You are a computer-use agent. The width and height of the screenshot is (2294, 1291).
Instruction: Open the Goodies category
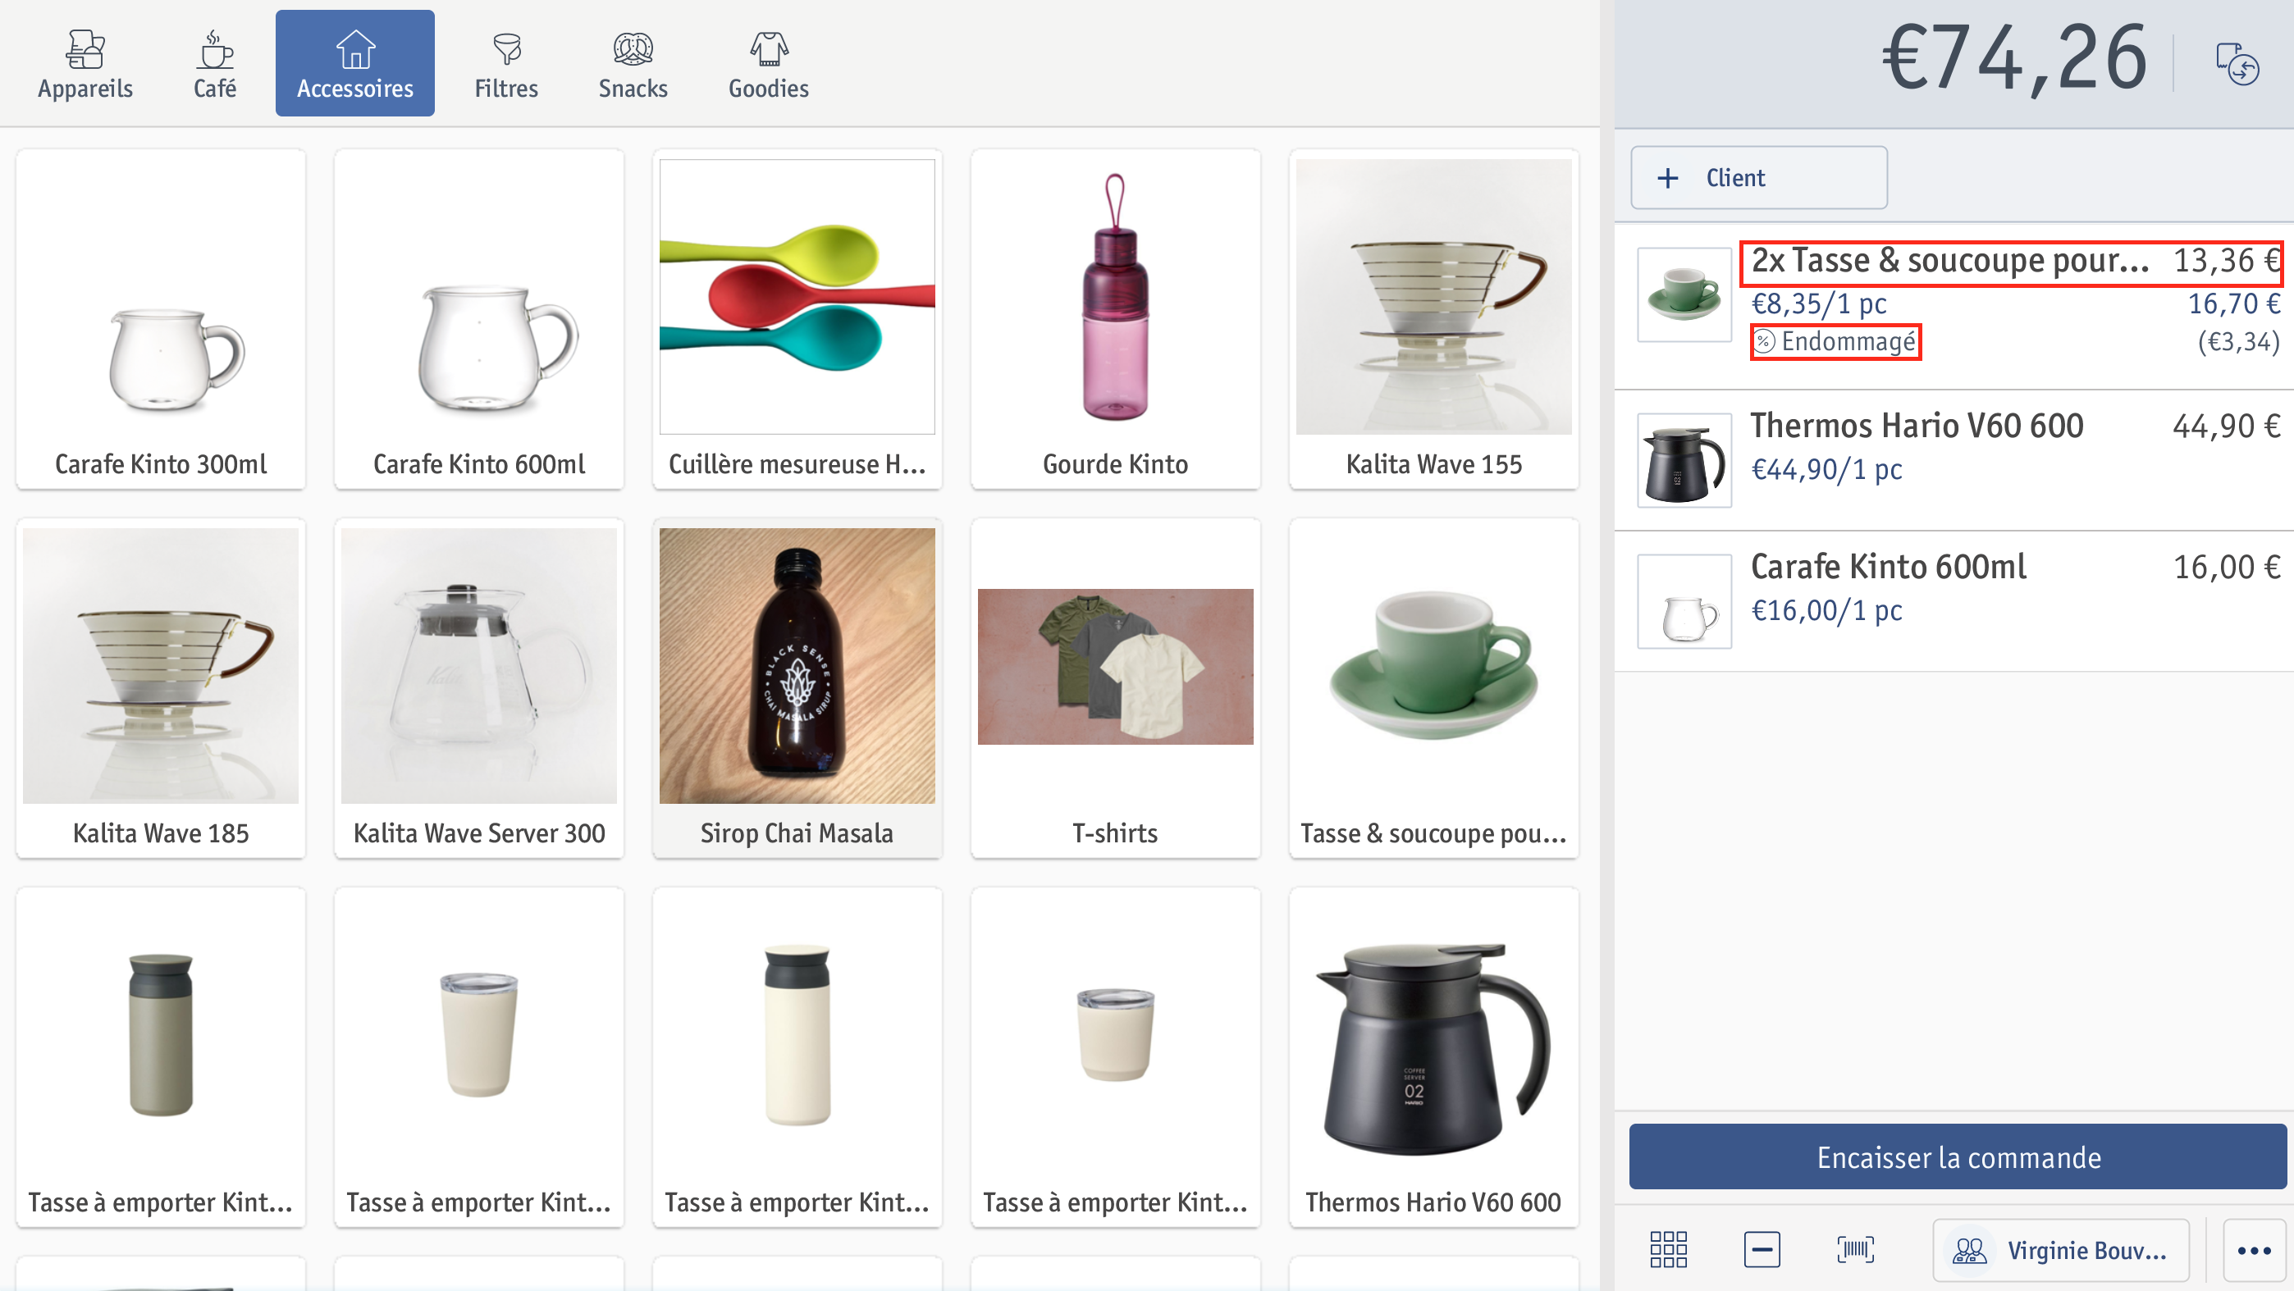[769, 64]
